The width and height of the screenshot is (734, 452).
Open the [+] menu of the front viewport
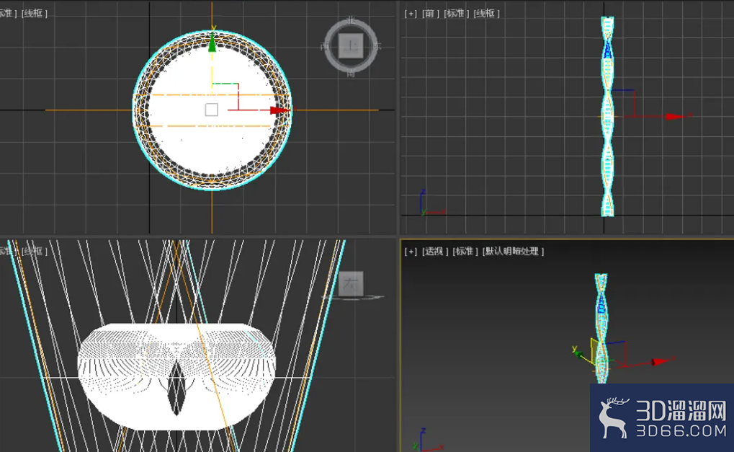tap(411, 14)
